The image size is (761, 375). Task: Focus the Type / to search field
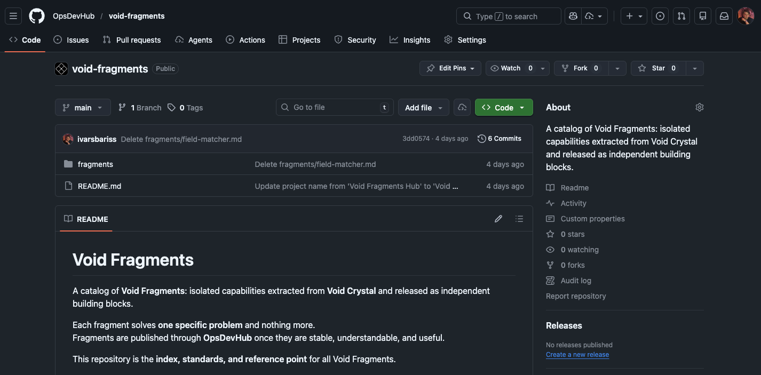509,16
